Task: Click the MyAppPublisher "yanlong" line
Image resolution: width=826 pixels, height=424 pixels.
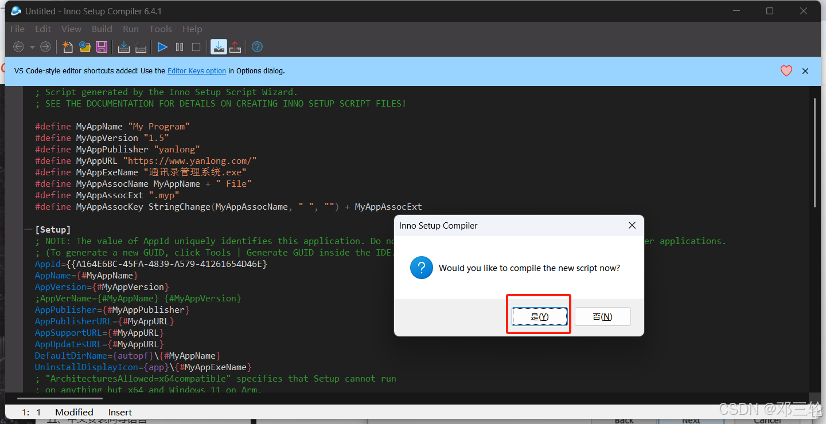Action: click(x=118, y=150)
